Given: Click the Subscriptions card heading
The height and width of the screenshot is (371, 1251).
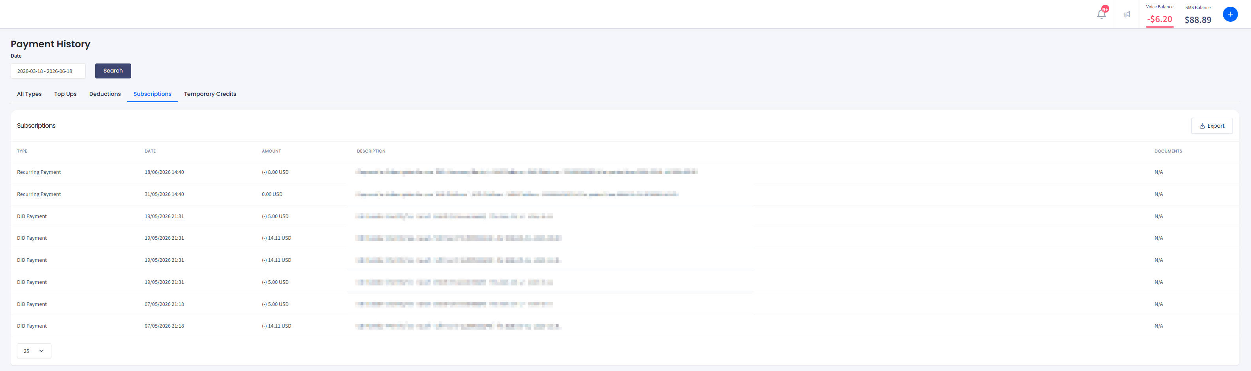Looking at the screenshot, I should point(36,126).
